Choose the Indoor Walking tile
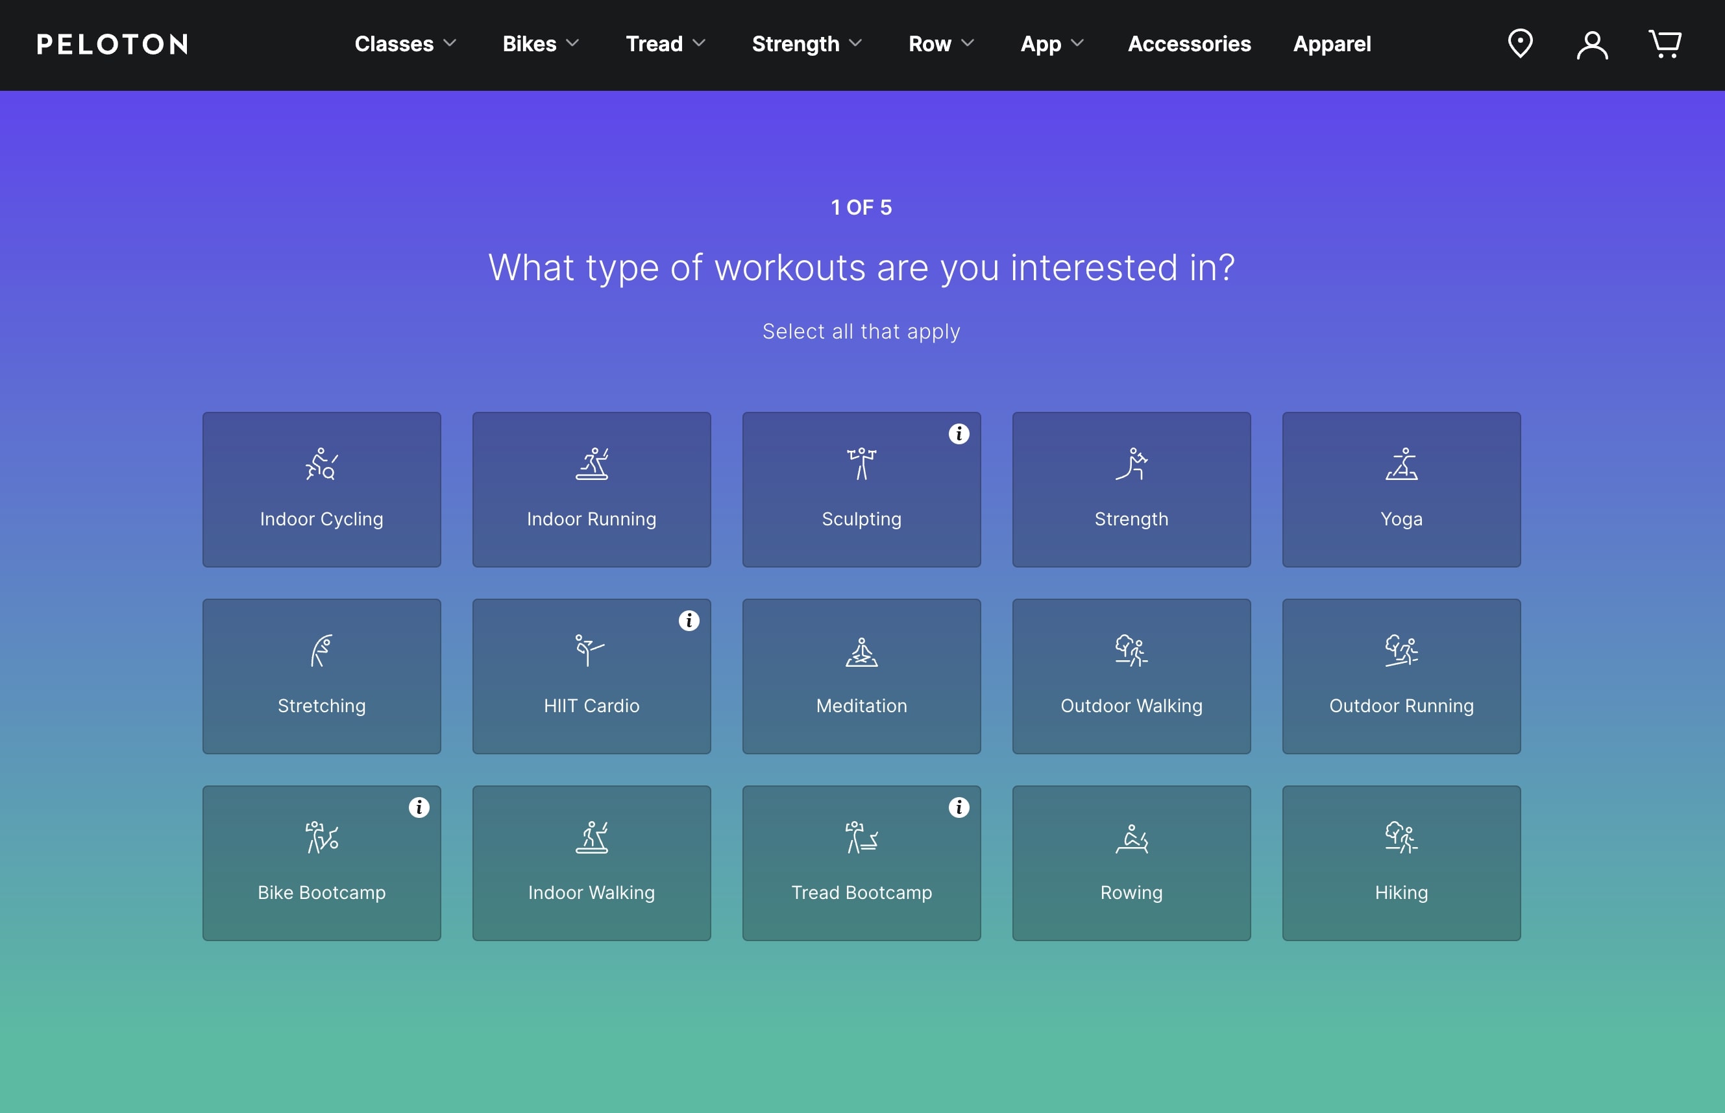The width and height of the screenshot is (1725, 1113). point(591,863)
